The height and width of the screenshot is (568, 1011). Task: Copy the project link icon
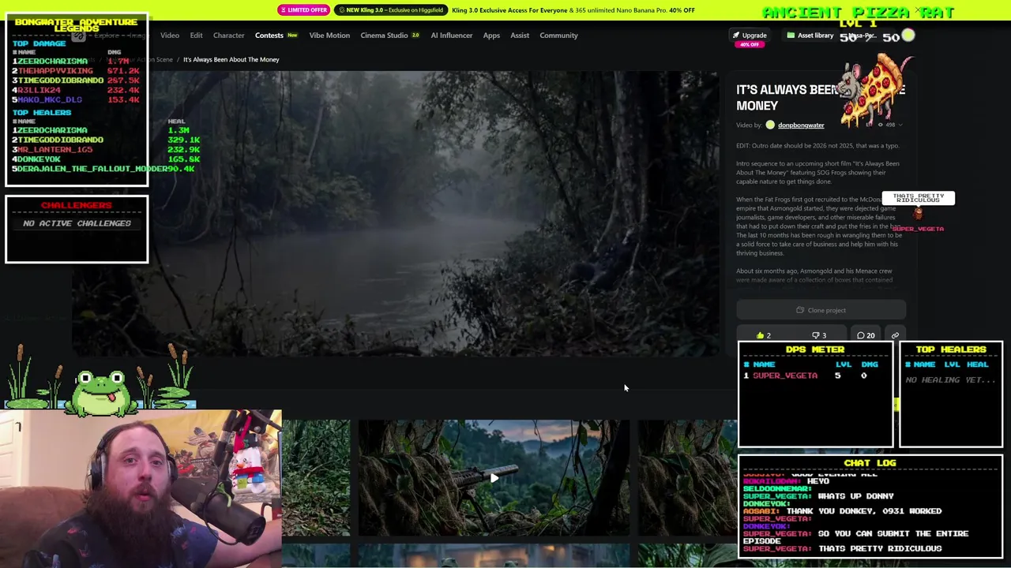895,335
